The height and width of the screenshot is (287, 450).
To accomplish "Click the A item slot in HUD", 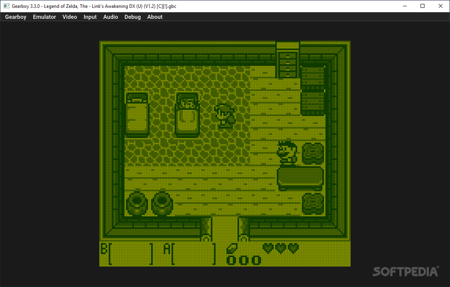I will click(190, 254).
